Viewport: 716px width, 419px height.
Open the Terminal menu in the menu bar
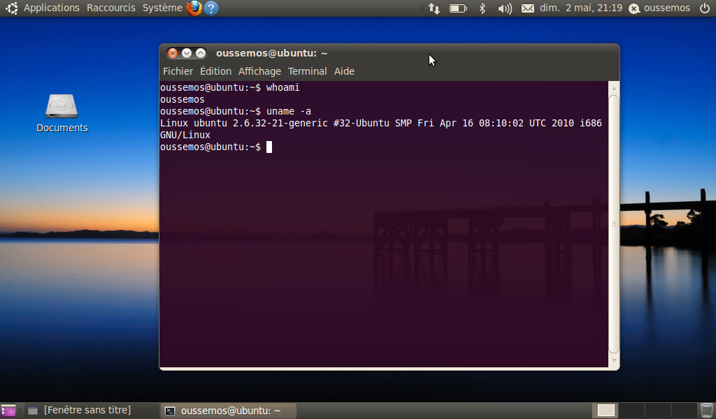(x=307, y=71)
